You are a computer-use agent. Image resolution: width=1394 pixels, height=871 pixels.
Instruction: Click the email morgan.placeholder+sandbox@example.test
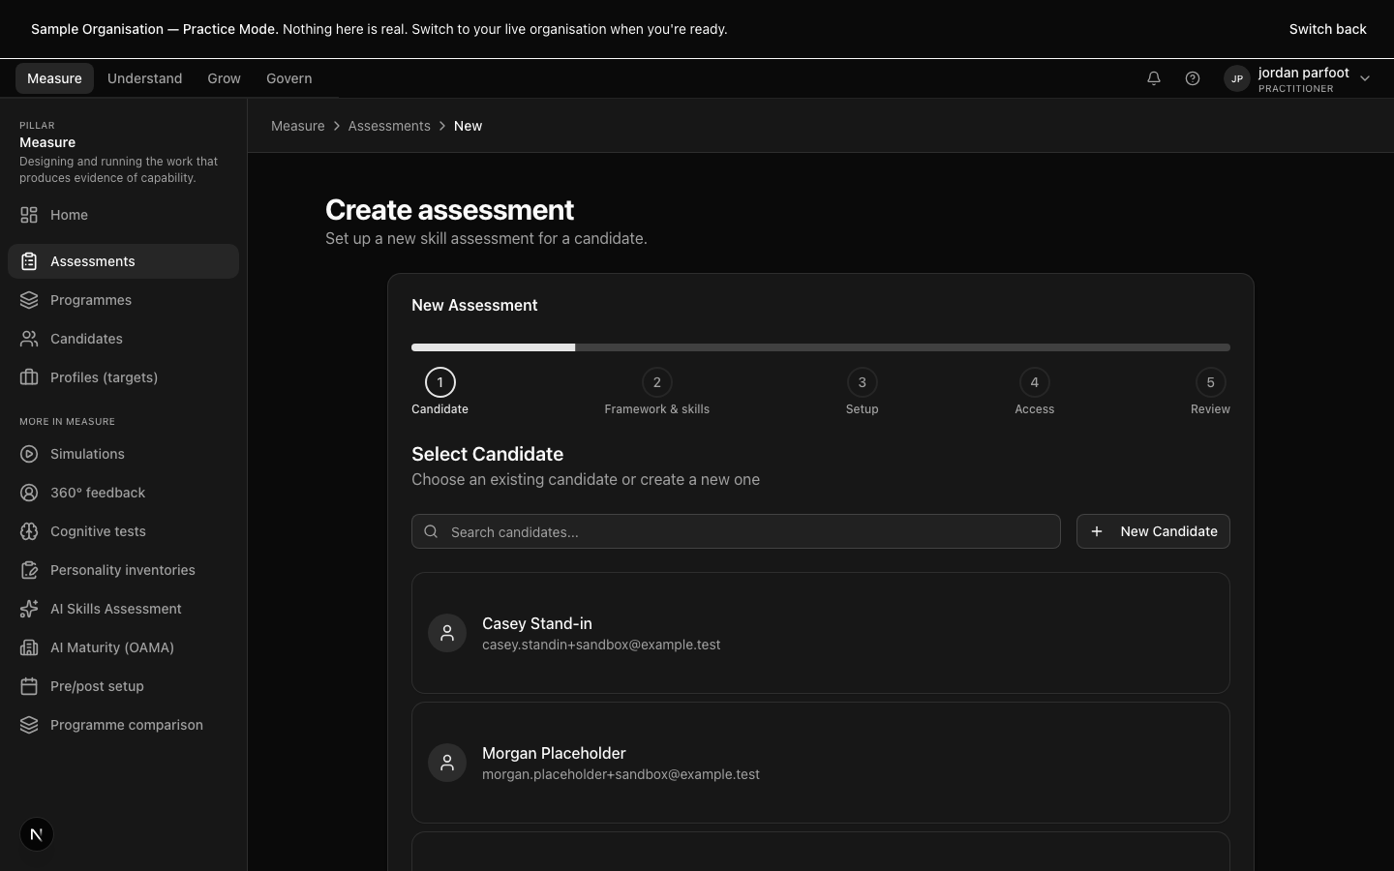coord(621,774)
